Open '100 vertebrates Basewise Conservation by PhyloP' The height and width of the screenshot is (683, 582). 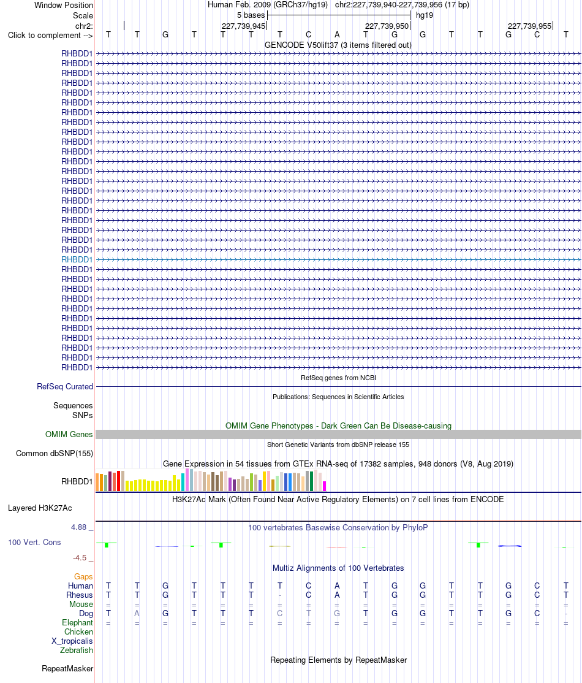point(338,527)
